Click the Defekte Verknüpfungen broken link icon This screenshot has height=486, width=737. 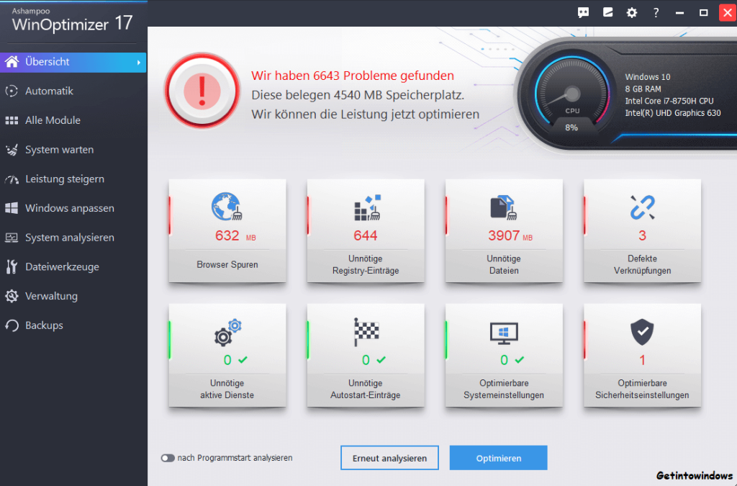click(642, 207)
